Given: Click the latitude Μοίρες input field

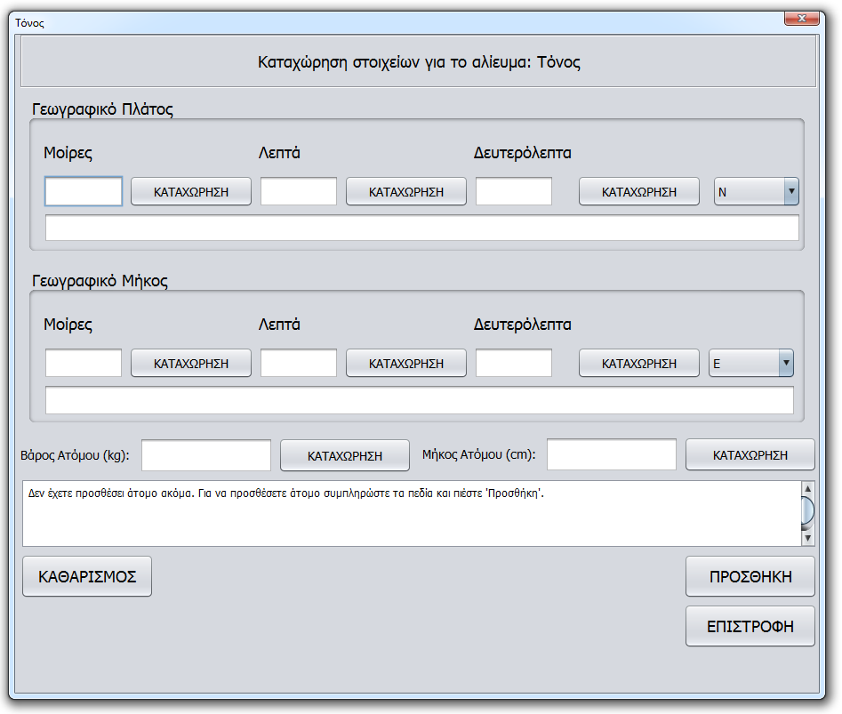Looking at the screenshot, I should pyautogui.click(x=84, y=191).
